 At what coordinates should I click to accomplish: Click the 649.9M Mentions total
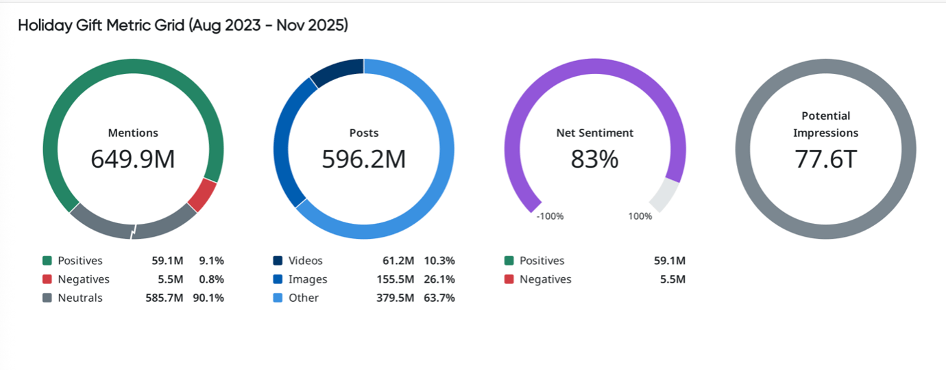click(x=133, y=159)
